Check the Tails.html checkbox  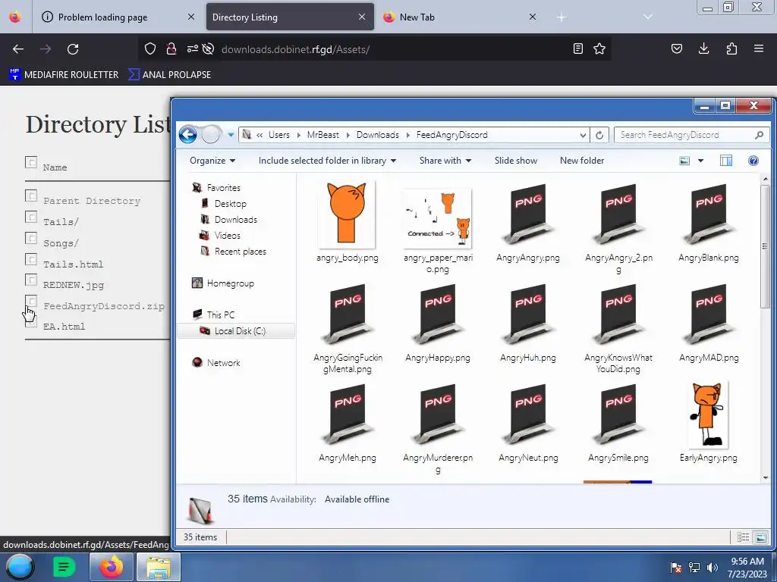(x=31, y=259)
